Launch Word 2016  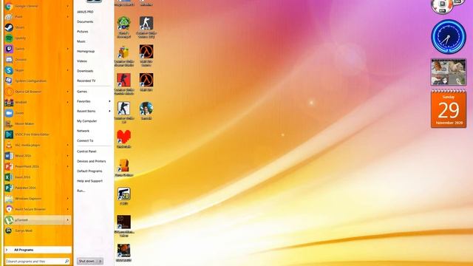(38, 156)
